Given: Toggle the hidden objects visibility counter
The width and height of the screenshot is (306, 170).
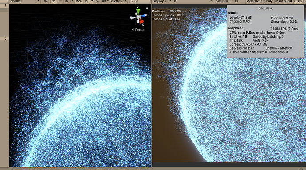Looking at the screenshot, I should click(79, 1).
